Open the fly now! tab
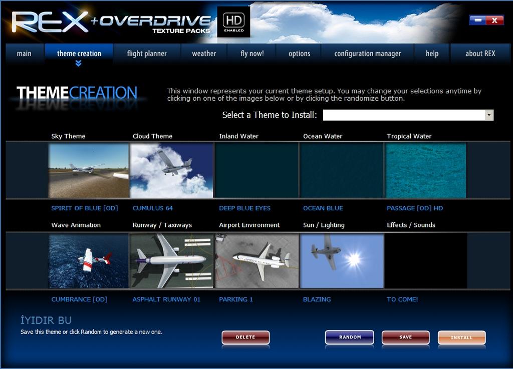This screenshot has height=369, width=513. [252, 53]
